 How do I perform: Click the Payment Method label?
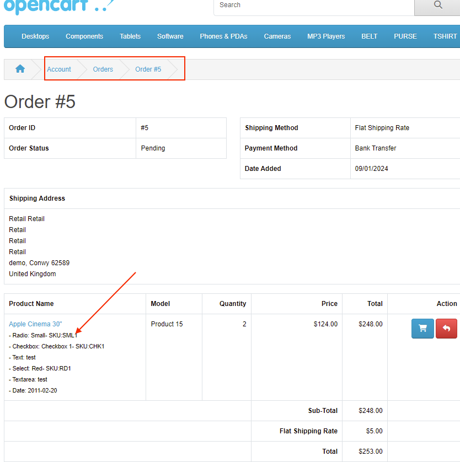click(271, 148)
